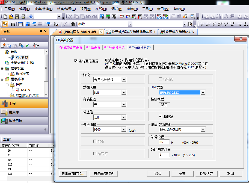Click the Y6 row in watch table
Image resolution: width=249 pixels, height=183 pixels.
pyautogui.click(x=27, y=150)
